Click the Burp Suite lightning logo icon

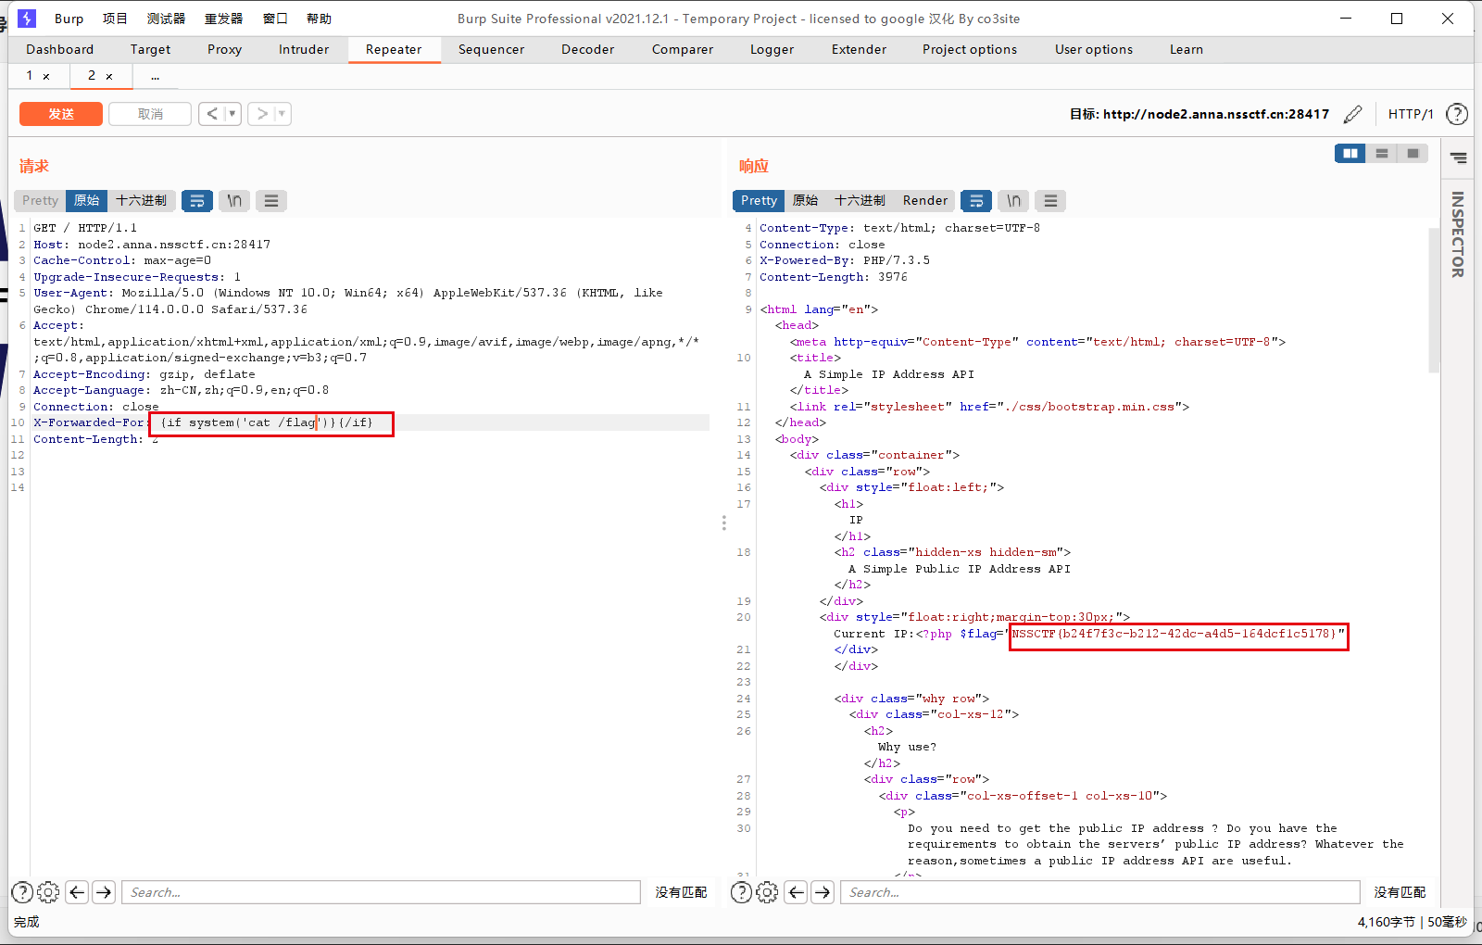pos(27,19)
